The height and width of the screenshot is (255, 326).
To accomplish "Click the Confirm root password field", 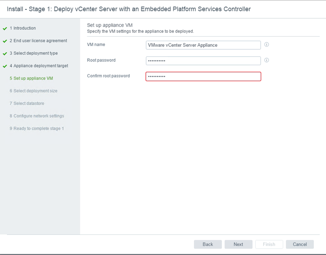I will tap(203, 77).
